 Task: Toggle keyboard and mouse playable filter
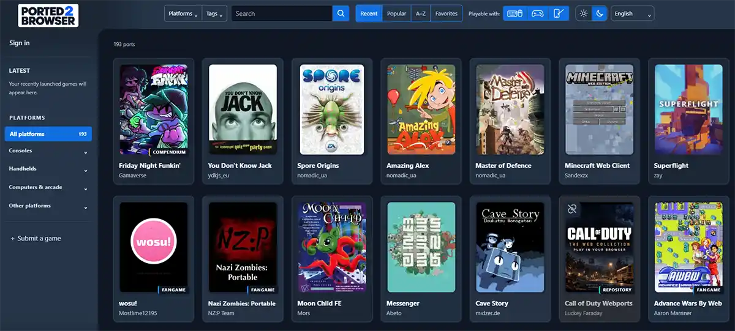[514, 13]
